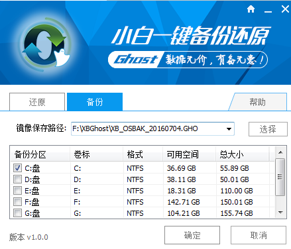Select the 55.89 GB total size cell

[235, 168]
